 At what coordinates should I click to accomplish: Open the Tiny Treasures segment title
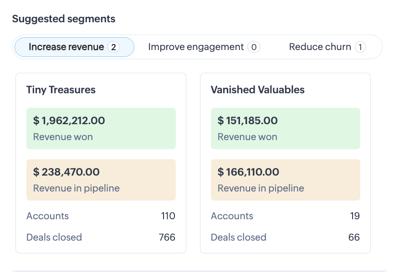(x=61, y=90)
